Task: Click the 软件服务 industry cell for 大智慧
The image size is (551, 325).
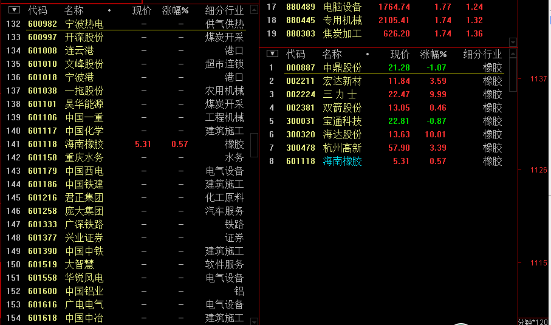Action: pos(225,264)
